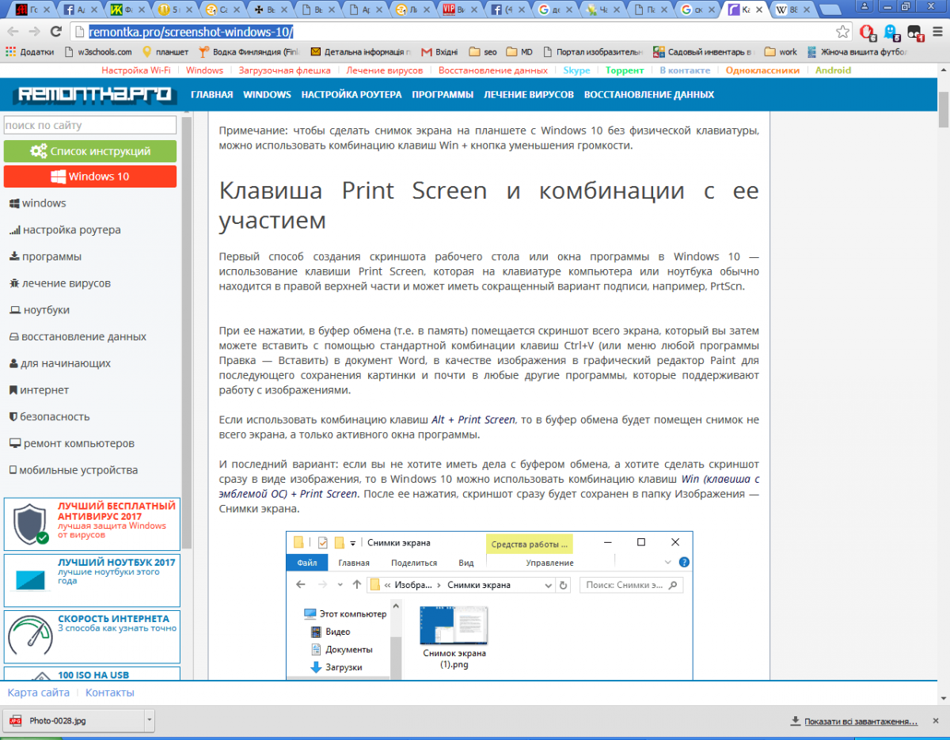Open the Жіноча вишита футбол bookmark
This screenshot has width=950, height=740.
(x=857, y=52)
